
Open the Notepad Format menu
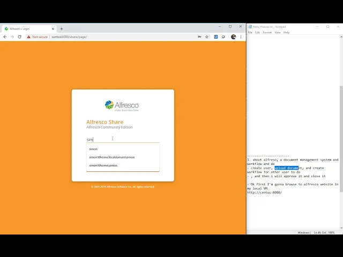coord(267,33)
